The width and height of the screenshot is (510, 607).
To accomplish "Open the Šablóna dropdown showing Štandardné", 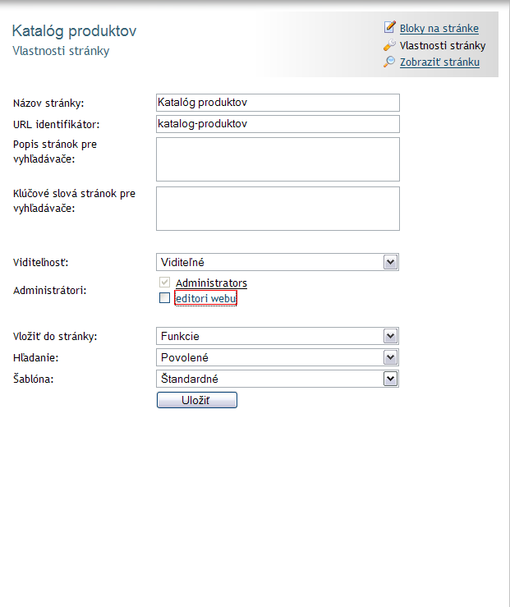I will click(x=278, y=379).
